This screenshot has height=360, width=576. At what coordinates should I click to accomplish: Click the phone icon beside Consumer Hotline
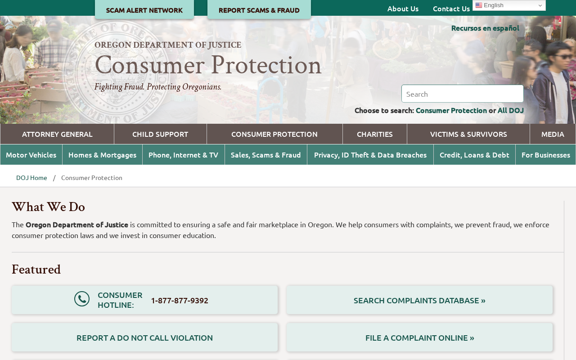point(82,299)
